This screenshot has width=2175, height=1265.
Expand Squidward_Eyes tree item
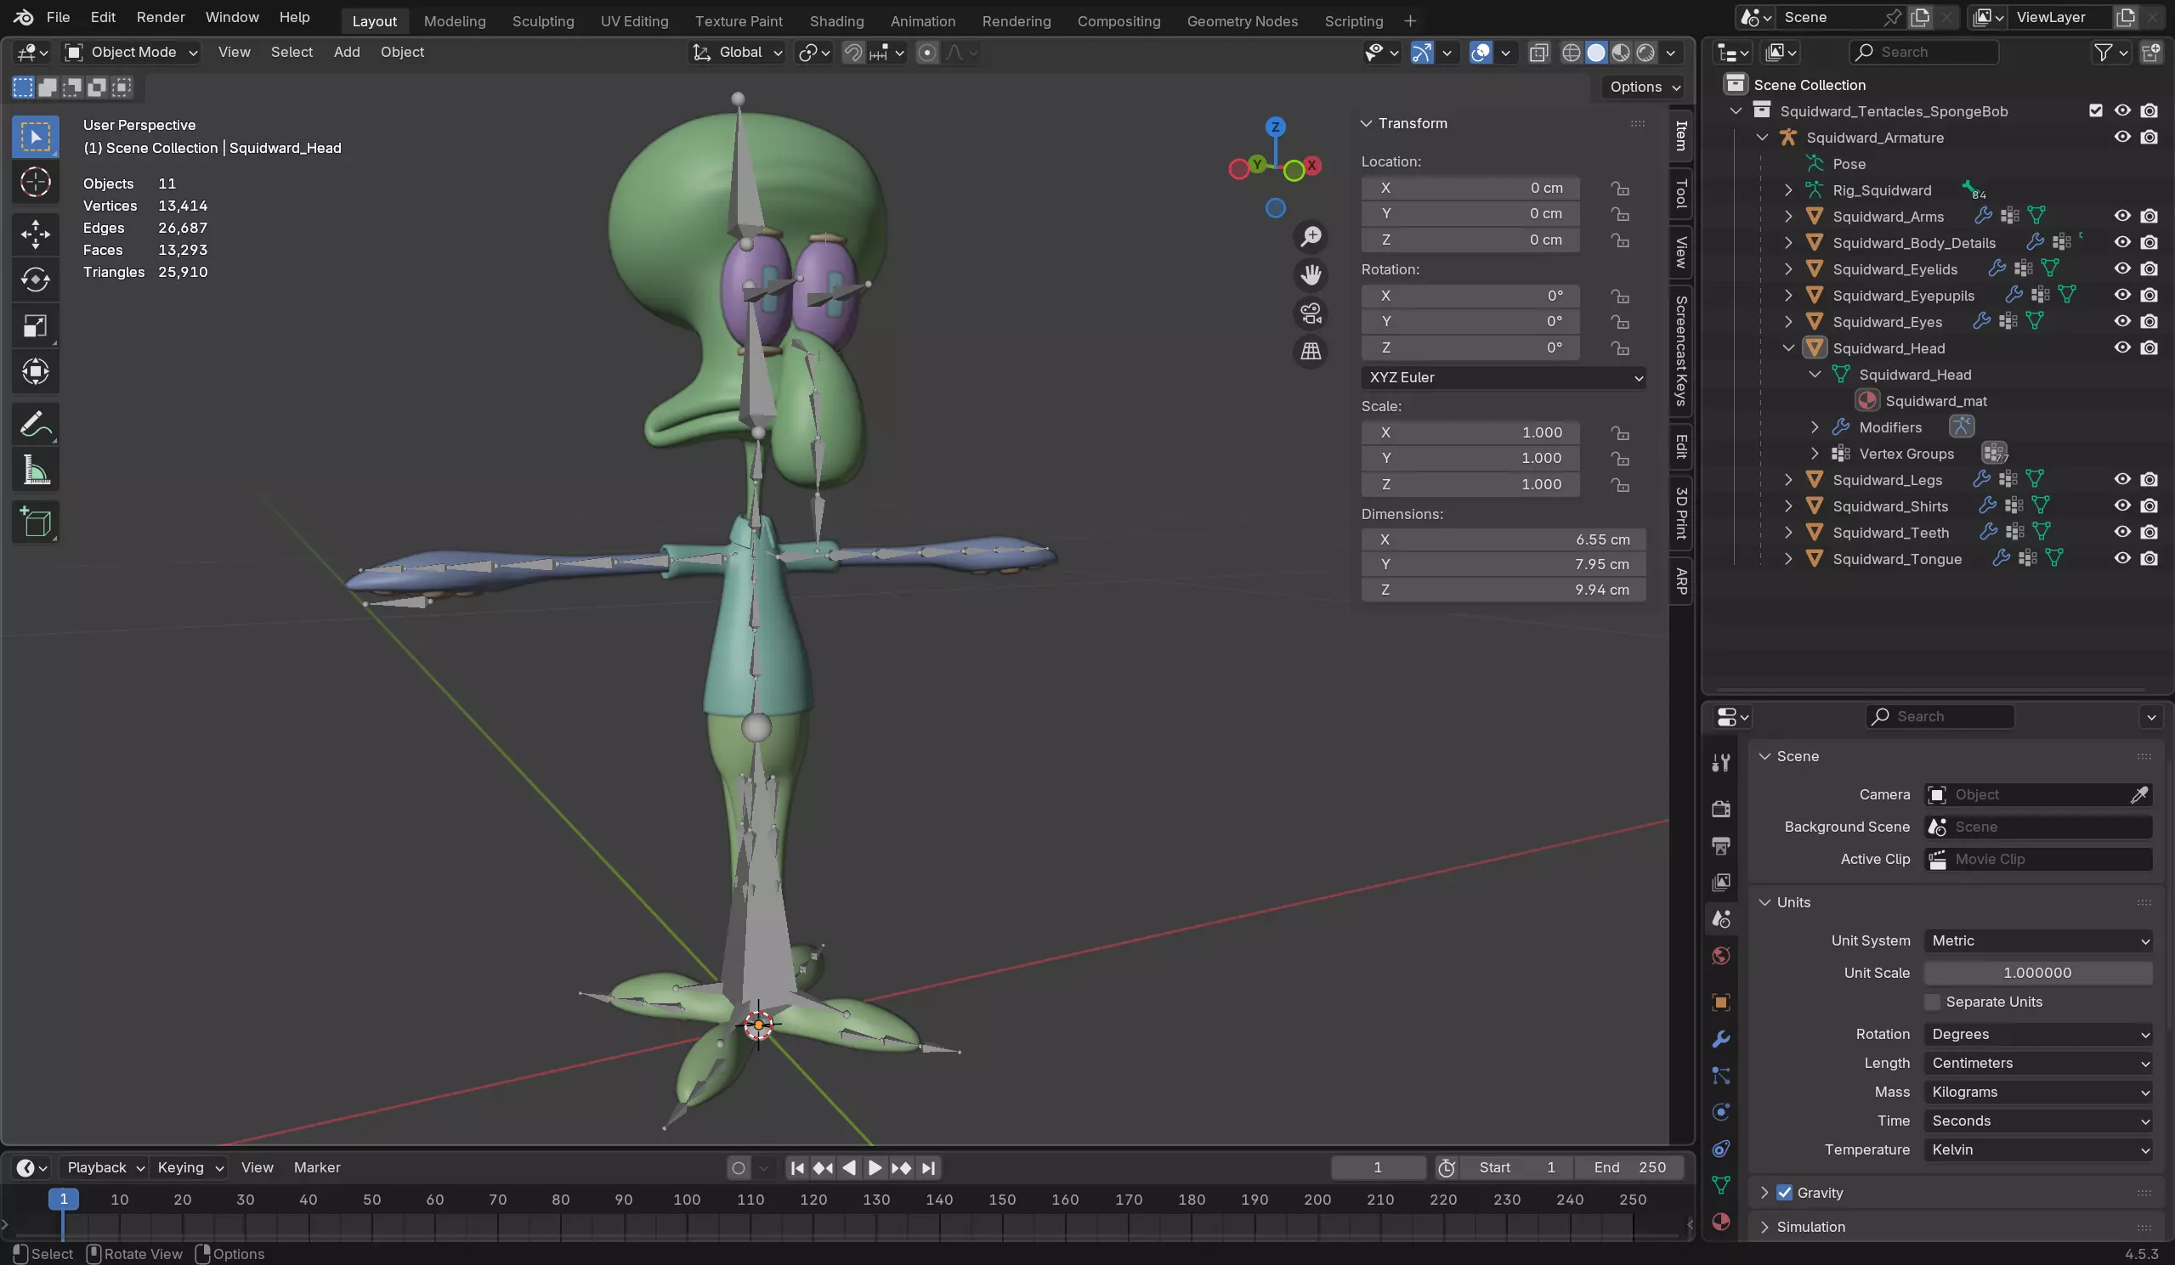coord(1788,322)
